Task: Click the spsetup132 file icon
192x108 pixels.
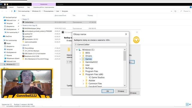Action: tap(23, 34)
